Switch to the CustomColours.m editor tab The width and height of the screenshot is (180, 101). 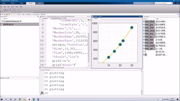[56, 18]
